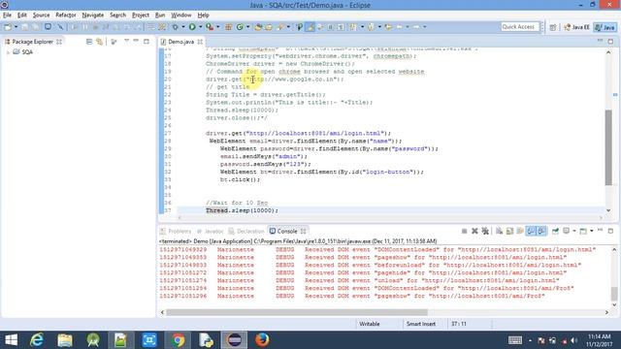Screen dimensions: 621x349
Task: Click Terminate square in Console toolbar
Action: coord(464,231)
